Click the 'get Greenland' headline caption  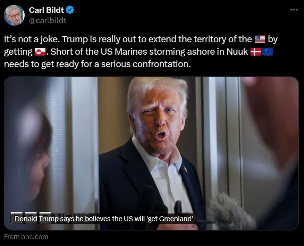(104, 219)
